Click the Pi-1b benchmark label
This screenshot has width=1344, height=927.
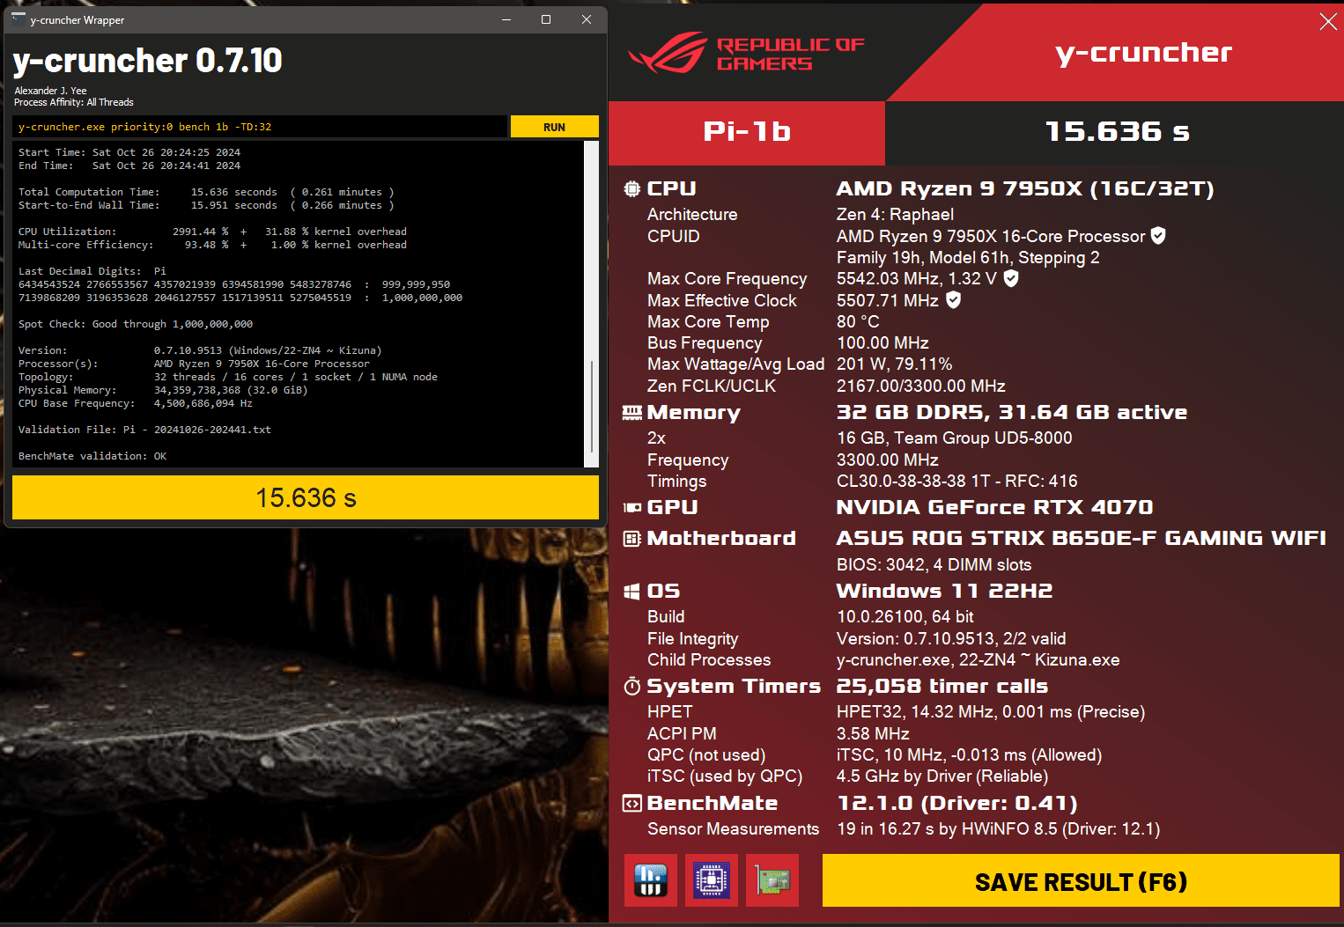747,132
